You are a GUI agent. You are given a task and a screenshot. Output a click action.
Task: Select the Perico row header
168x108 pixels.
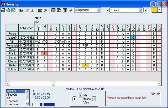[x=12, y=34]
